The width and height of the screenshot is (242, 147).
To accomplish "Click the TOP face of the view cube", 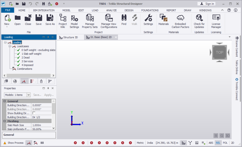I will coord(219,52).
